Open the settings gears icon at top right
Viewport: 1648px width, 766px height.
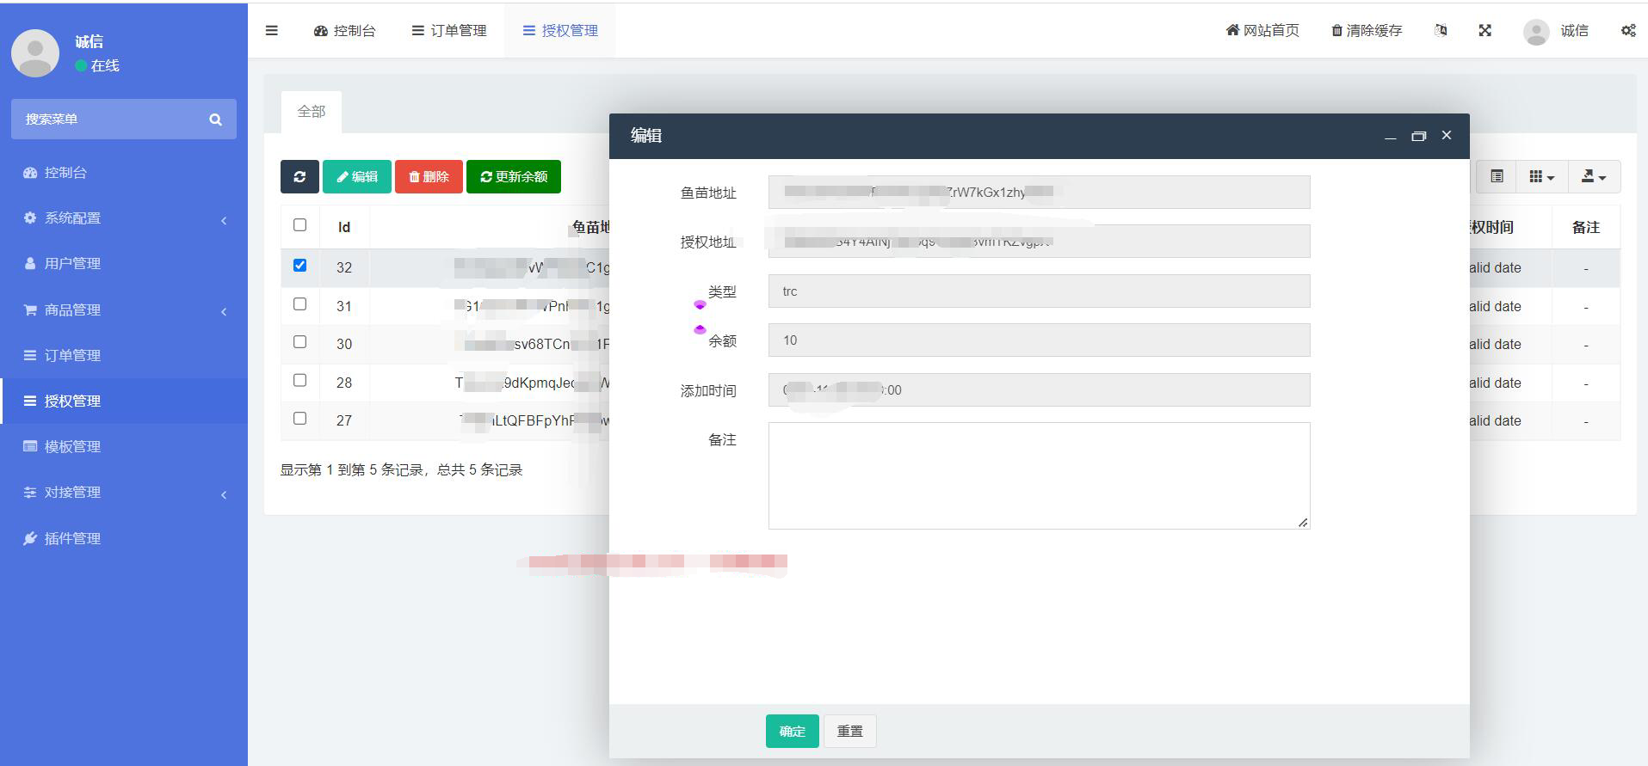click(x=1628, y=31)
